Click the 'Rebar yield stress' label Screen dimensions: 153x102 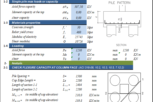click(x=22, y=32)
